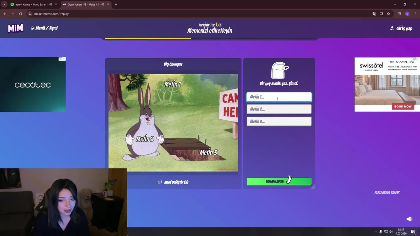Go forward in browser history

click(x=12, y=14)
